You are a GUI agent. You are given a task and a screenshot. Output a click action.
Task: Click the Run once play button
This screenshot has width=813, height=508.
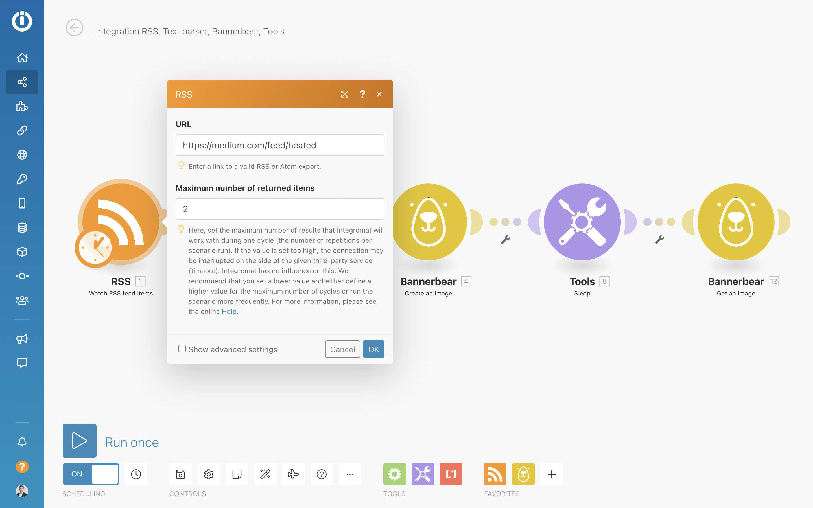(x=80, y=441)
